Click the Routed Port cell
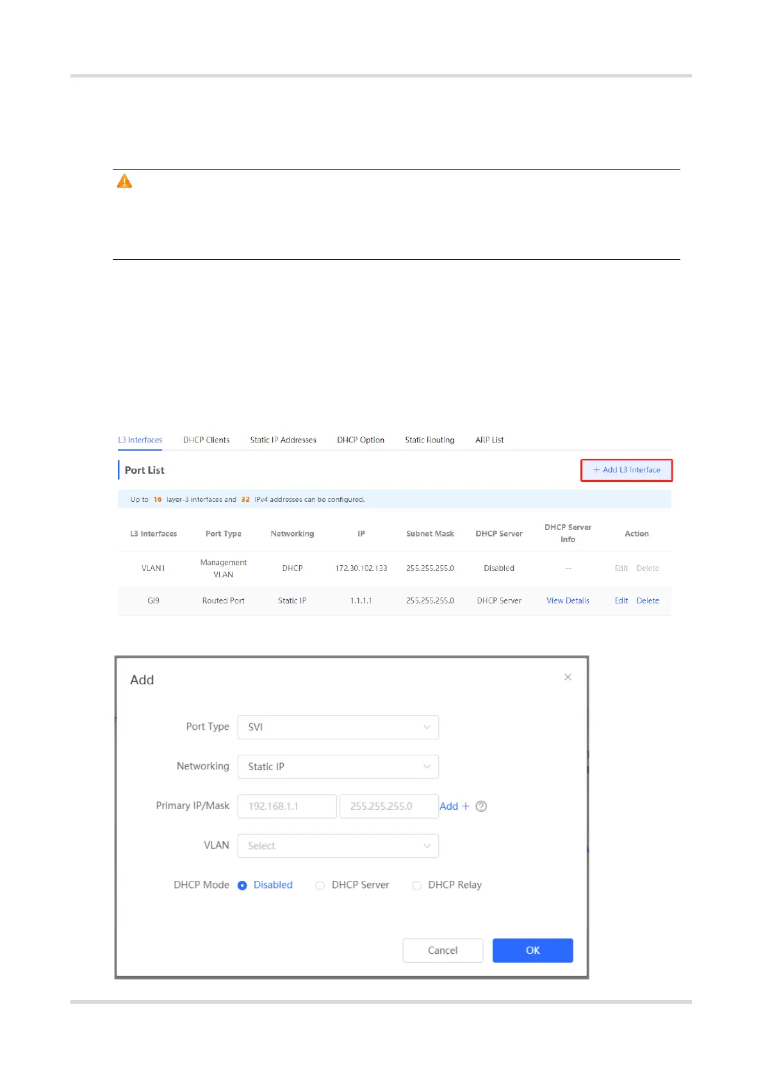The image size is (763, 1078). (x=224, y=600)
